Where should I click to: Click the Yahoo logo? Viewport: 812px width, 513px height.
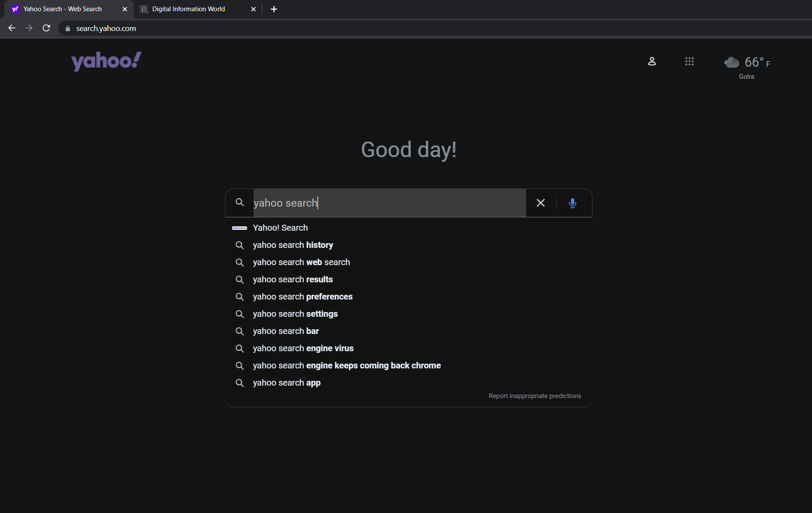point(106,61)
